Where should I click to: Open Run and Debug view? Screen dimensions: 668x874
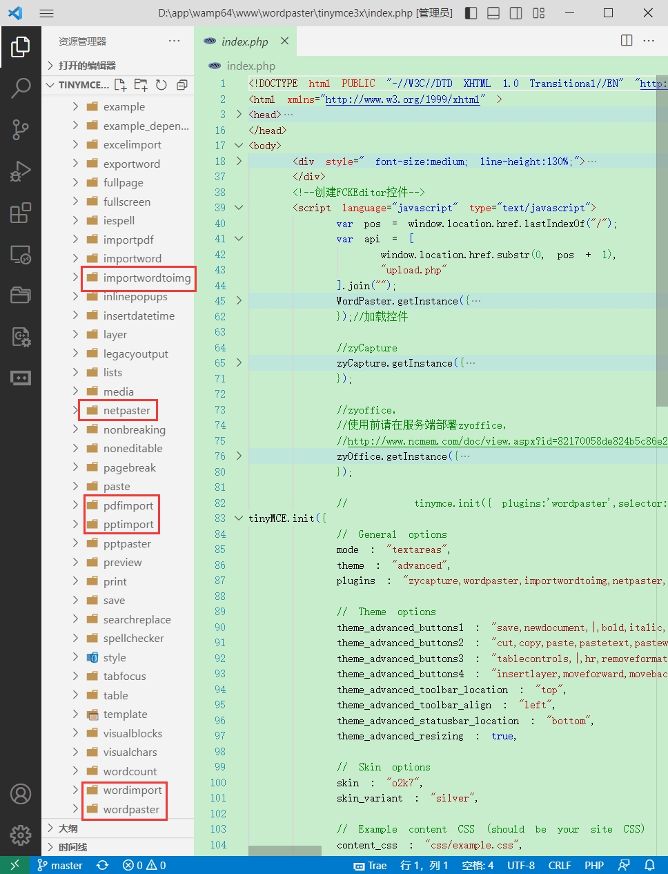tap(21, 171)
